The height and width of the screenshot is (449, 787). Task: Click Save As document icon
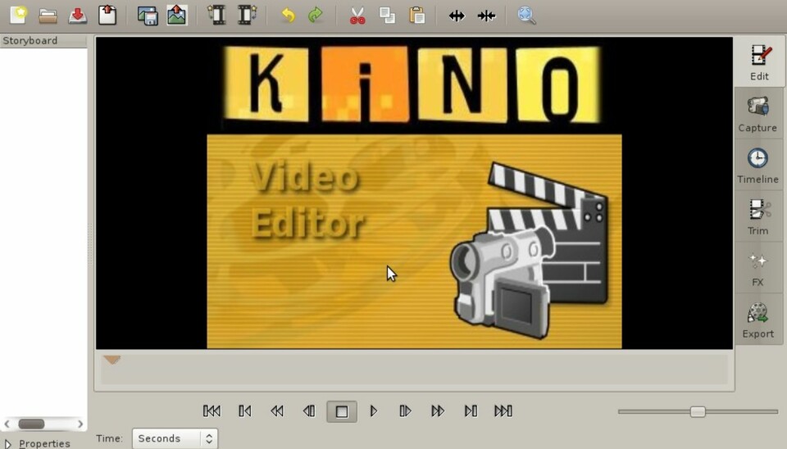[107, 16]
